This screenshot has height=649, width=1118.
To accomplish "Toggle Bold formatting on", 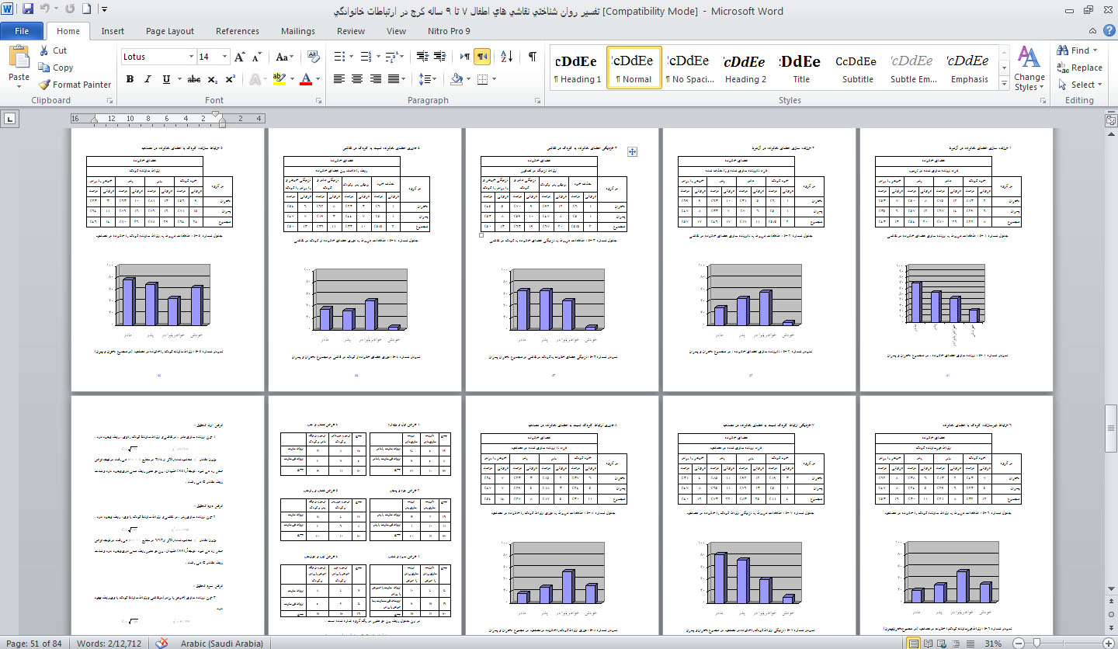I will (130, 79).
